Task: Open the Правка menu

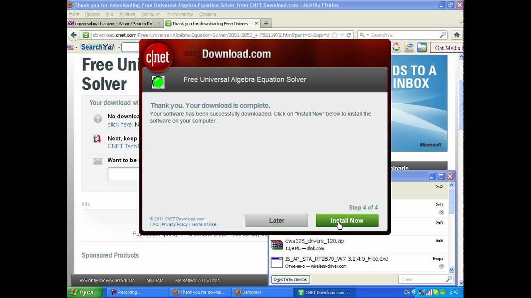Action: coord(92,14)
